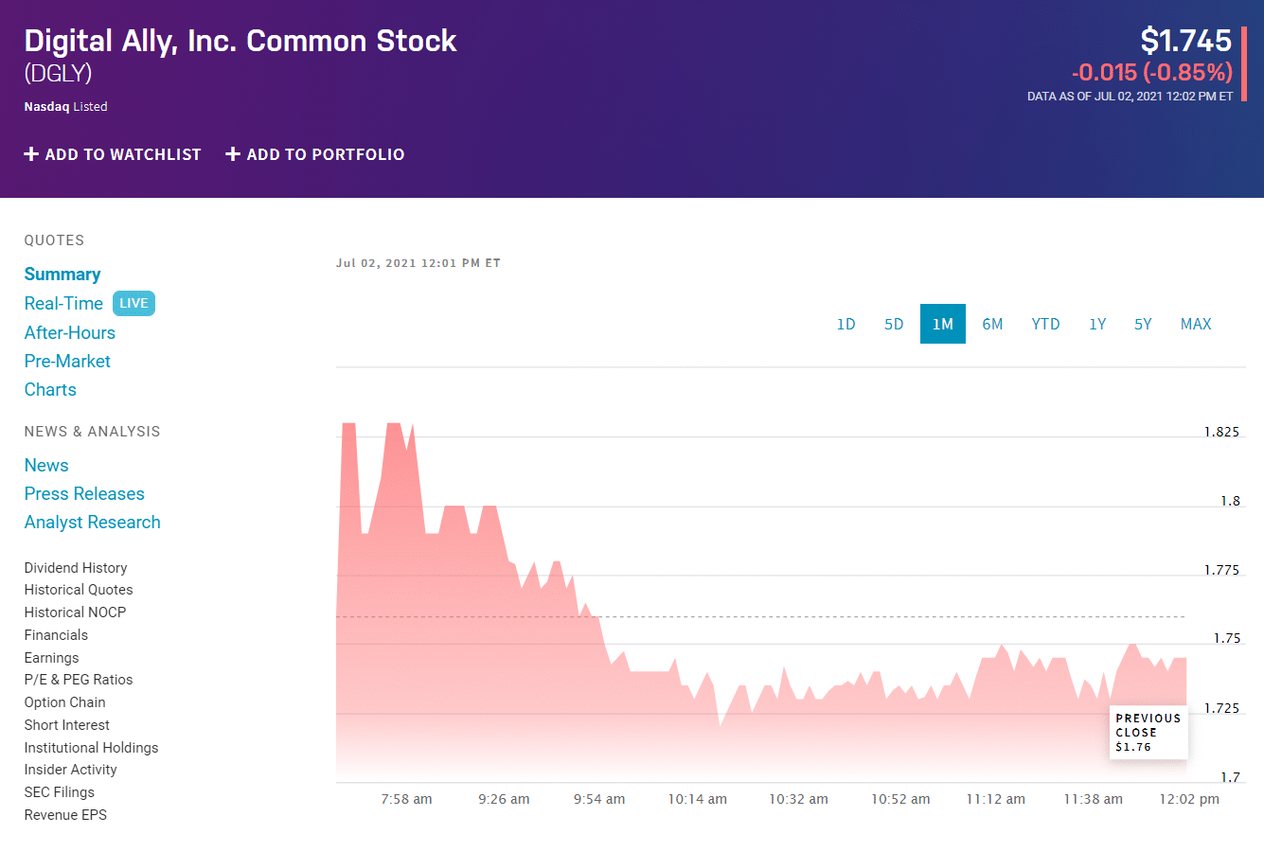Screen dimensions: 1264x852
Task: View Analyst Research
Action: (93, 522)
